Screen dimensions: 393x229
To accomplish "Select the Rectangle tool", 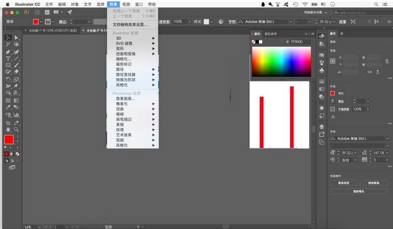I will point(8,65).
